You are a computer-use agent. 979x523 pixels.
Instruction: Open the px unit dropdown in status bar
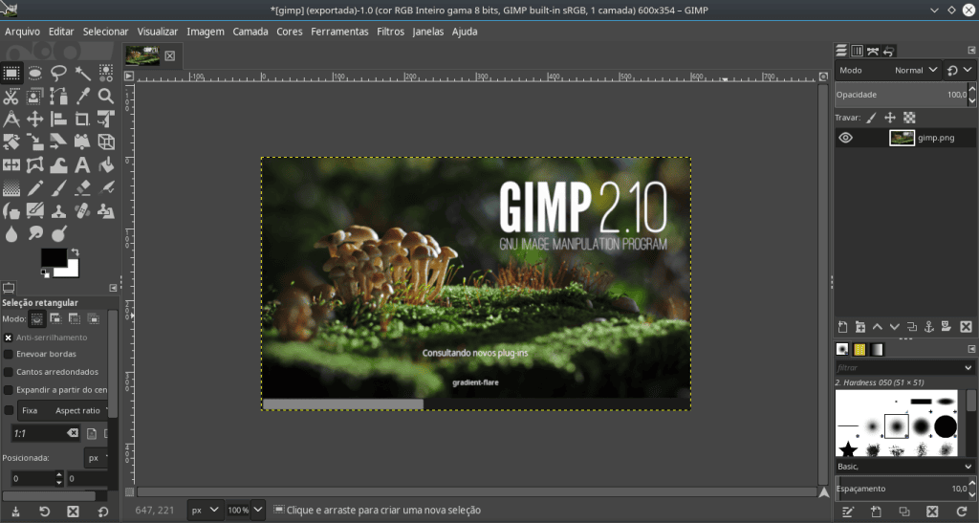(205, 510)
